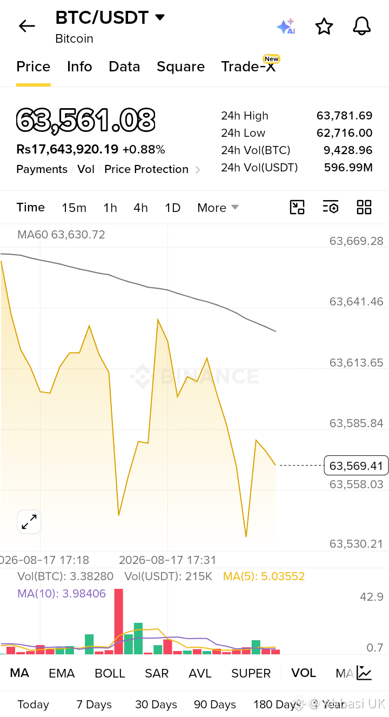The width and height of the screenshot is (389, 717).
Task: Toggle the BOLL indicator
Action: [x=110, y=673]
